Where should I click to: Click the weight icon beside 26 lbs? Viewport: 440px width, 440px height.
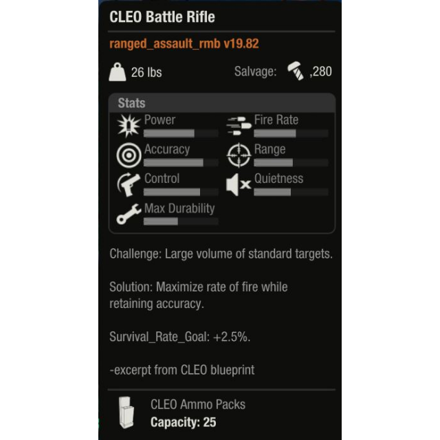coord(118,71)
